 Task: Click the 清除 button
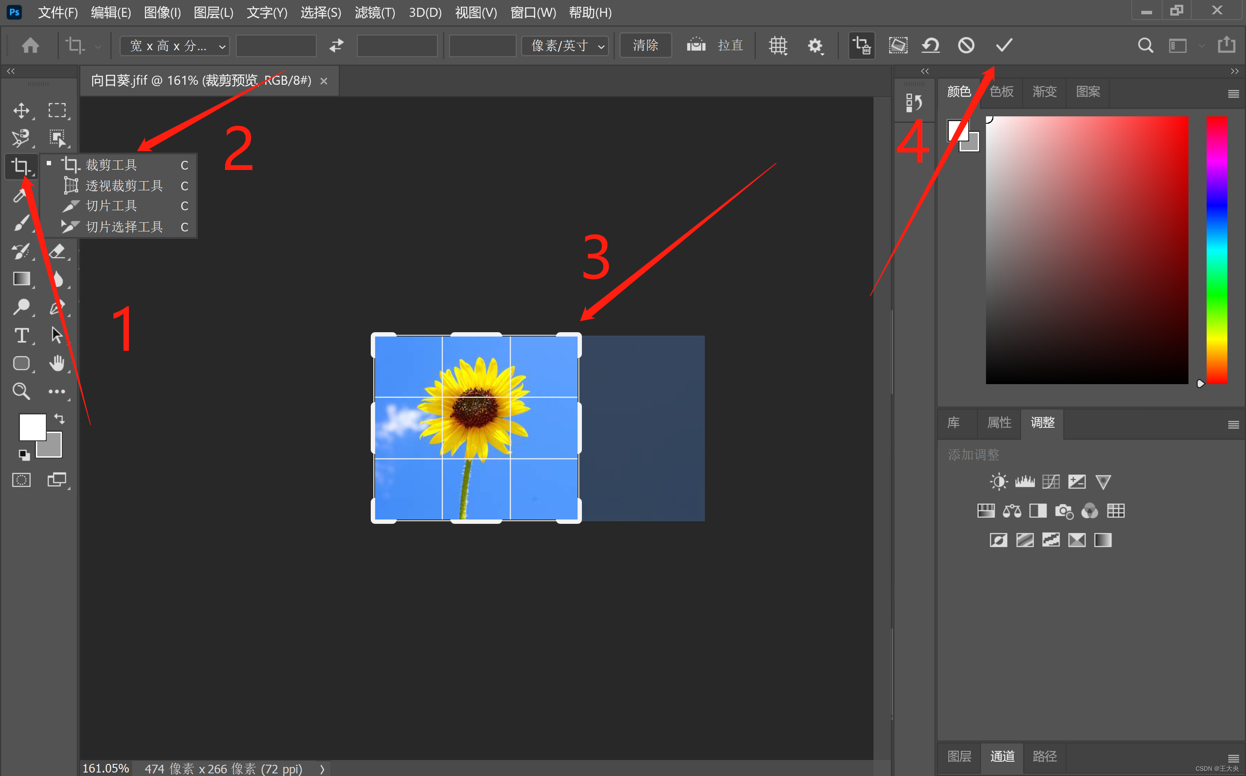pos(645,46)
